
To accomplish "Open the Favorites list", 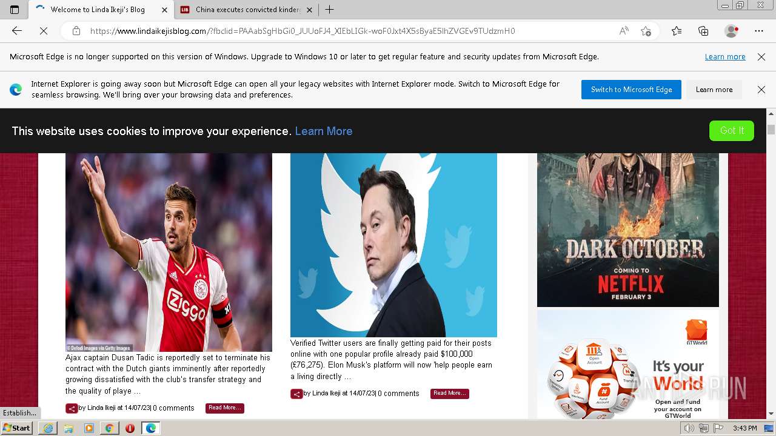I will [677, 31].
